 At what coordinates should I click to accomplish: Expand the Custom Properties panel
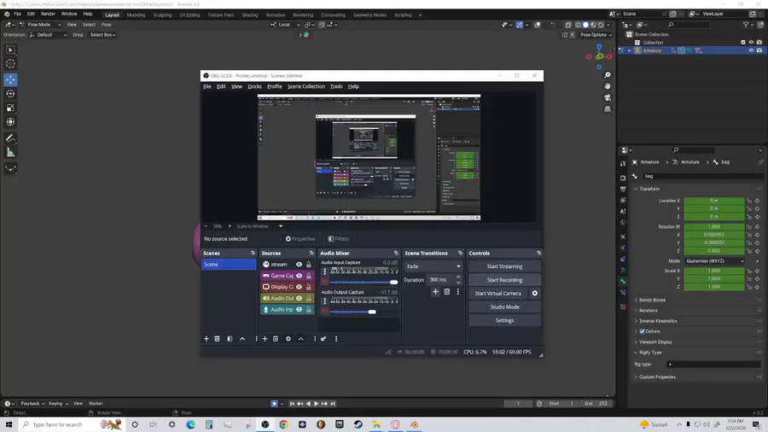(x=657, y=377)
